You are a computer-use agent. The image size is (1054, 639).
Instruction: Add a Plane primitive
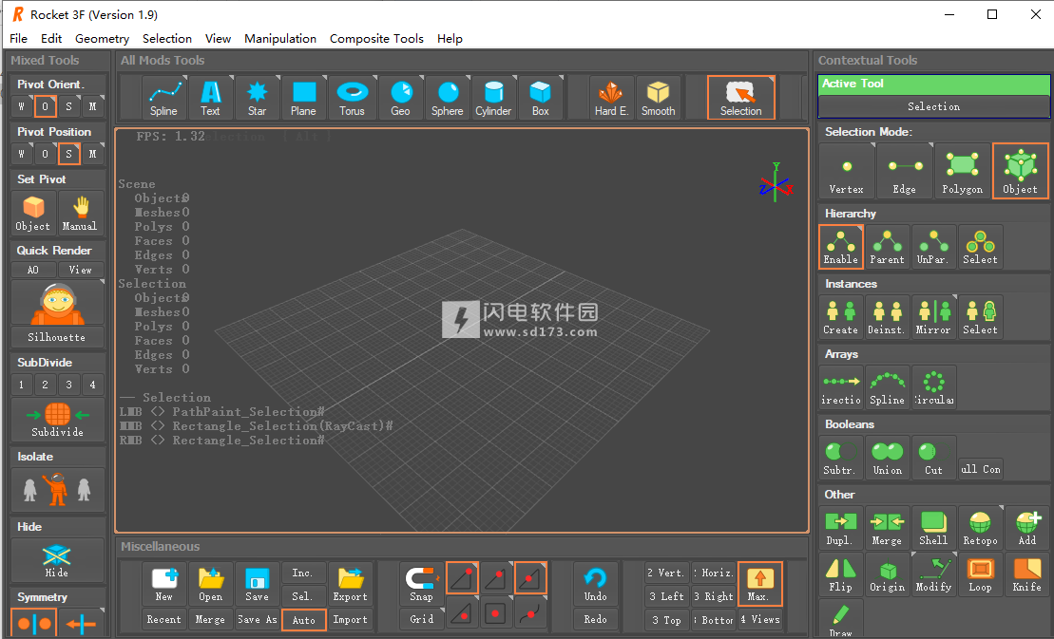tap(303, 98)
